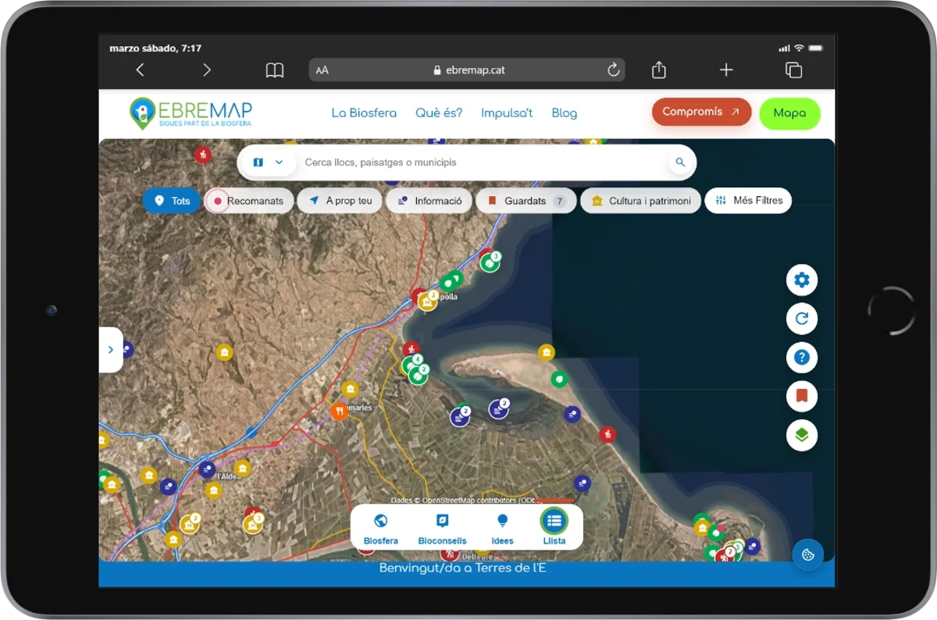Open map settings gear button
This screenshot has height=620, width=937.
[x=801, y=280]
